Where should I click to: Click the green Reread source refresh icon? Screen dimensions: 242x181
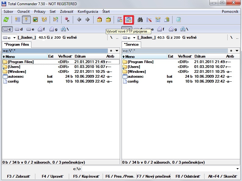(6, 20)
